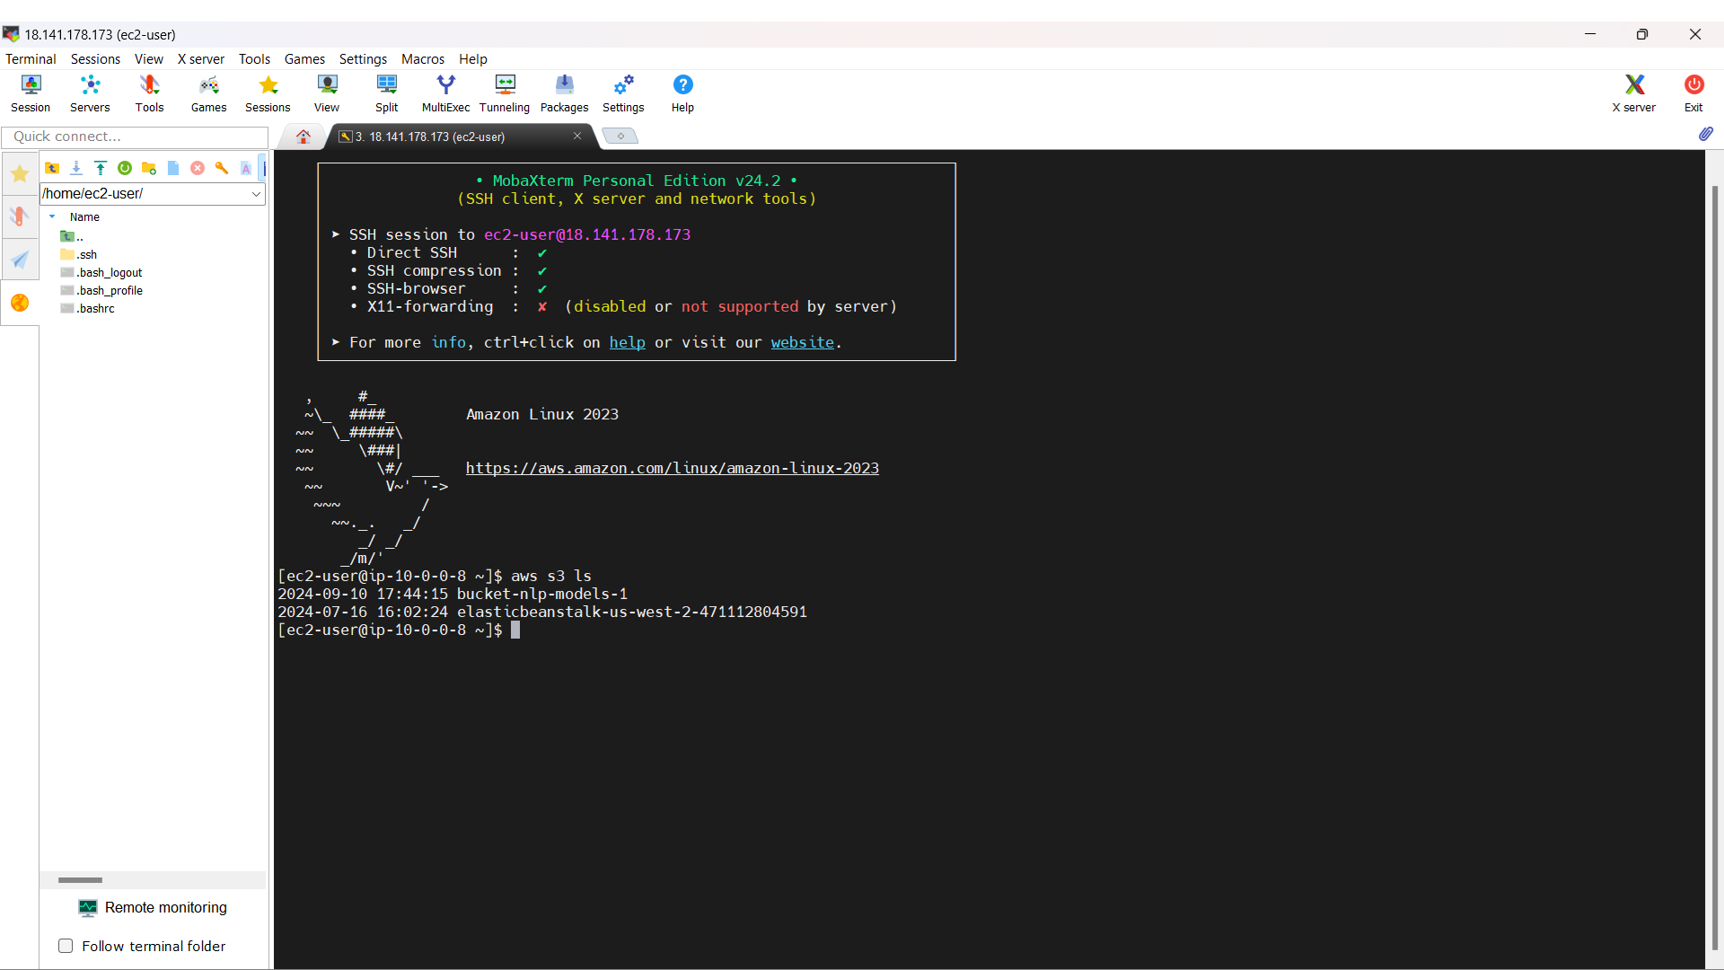Screen dimensions: 1724x970
Task: Open the X server menu
Action: point(201,59)
